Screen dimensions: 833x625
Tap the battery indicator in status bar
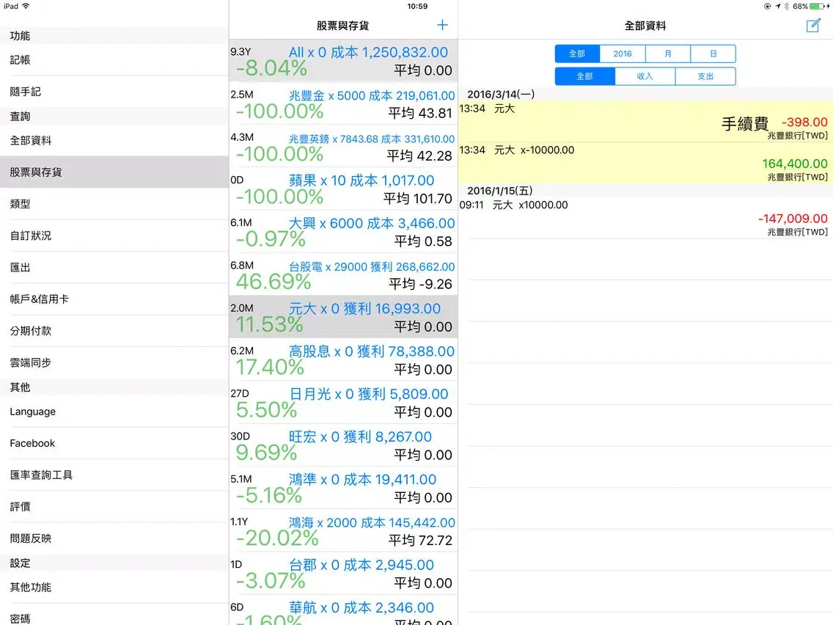tap(818, 7)
